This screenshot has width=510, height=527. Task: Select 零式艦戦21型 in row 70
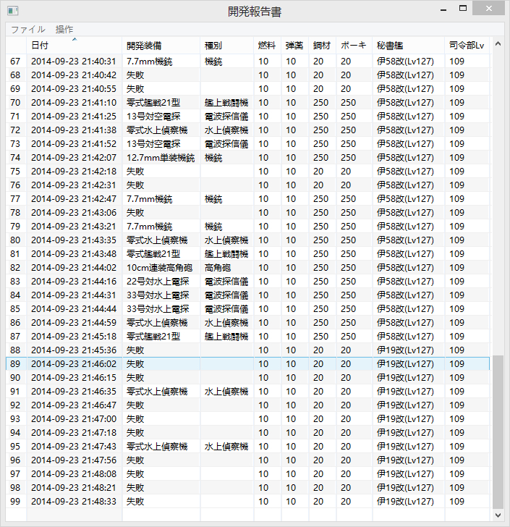pos(153,103)
